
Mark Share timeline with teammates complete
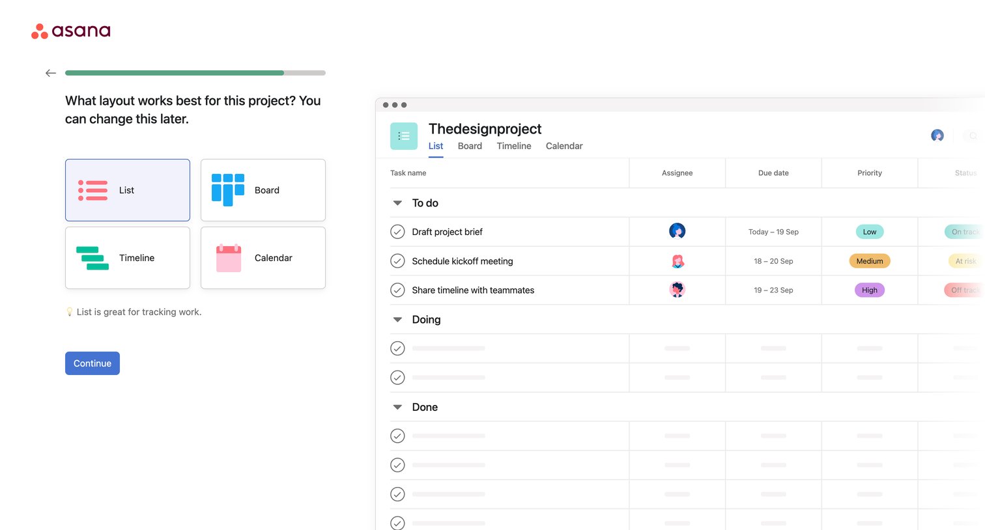point(397,290)
